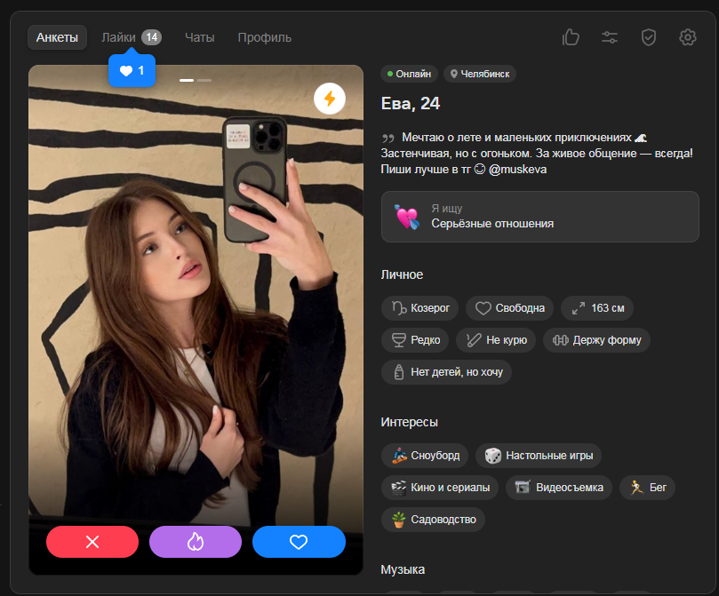Click the blue heart notification bubble

tap(132, 70)
